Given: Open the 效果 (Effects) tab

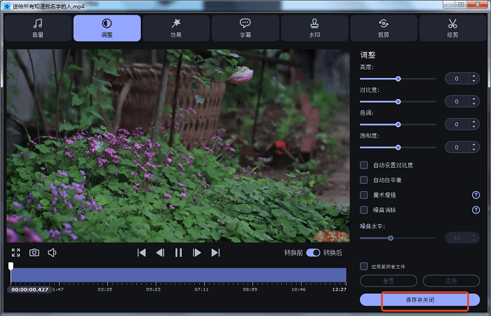Looking at the screenshot, I should (x=176, y=28).
